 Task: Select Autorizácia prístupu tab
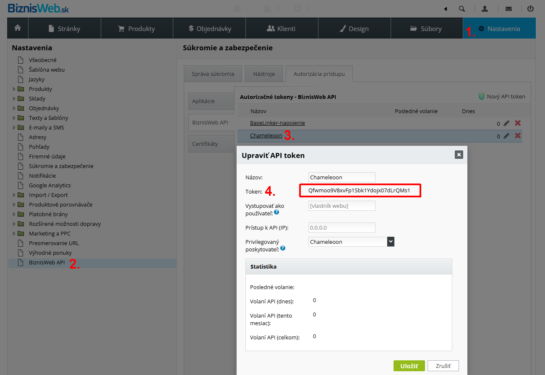pyautogui.click(x=319, y=74)
